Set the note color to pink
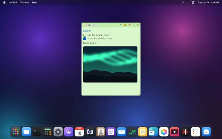Image resolution: width=222 pixels, height=139 pixels. [x=86, y=25]
